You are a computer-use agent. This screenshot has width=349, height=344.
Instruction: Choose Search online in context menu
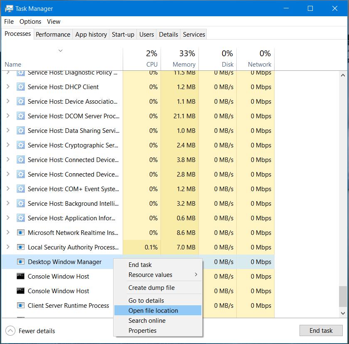[x=158, y=320]
